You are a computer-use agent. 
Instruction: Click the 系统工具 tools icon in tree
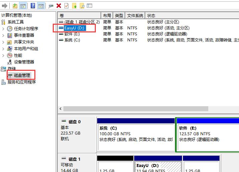(x=3, y=22)
